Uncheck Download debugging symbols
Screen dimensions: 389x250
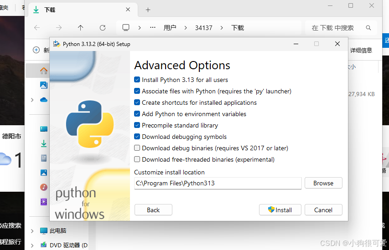tap(137, 137)
